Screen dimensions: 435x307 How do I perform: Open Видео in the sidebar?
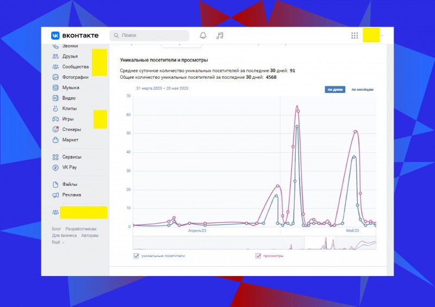click(x=69, y=98)
